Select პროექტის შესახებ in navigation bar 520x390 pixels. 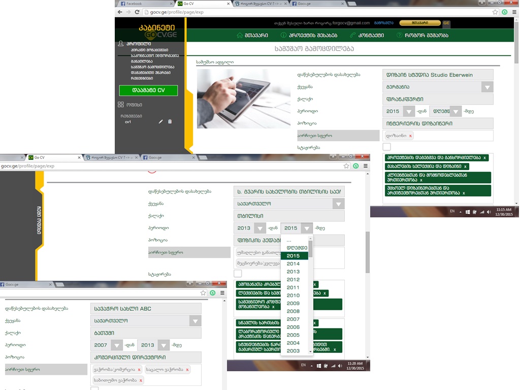coord(309,35)
